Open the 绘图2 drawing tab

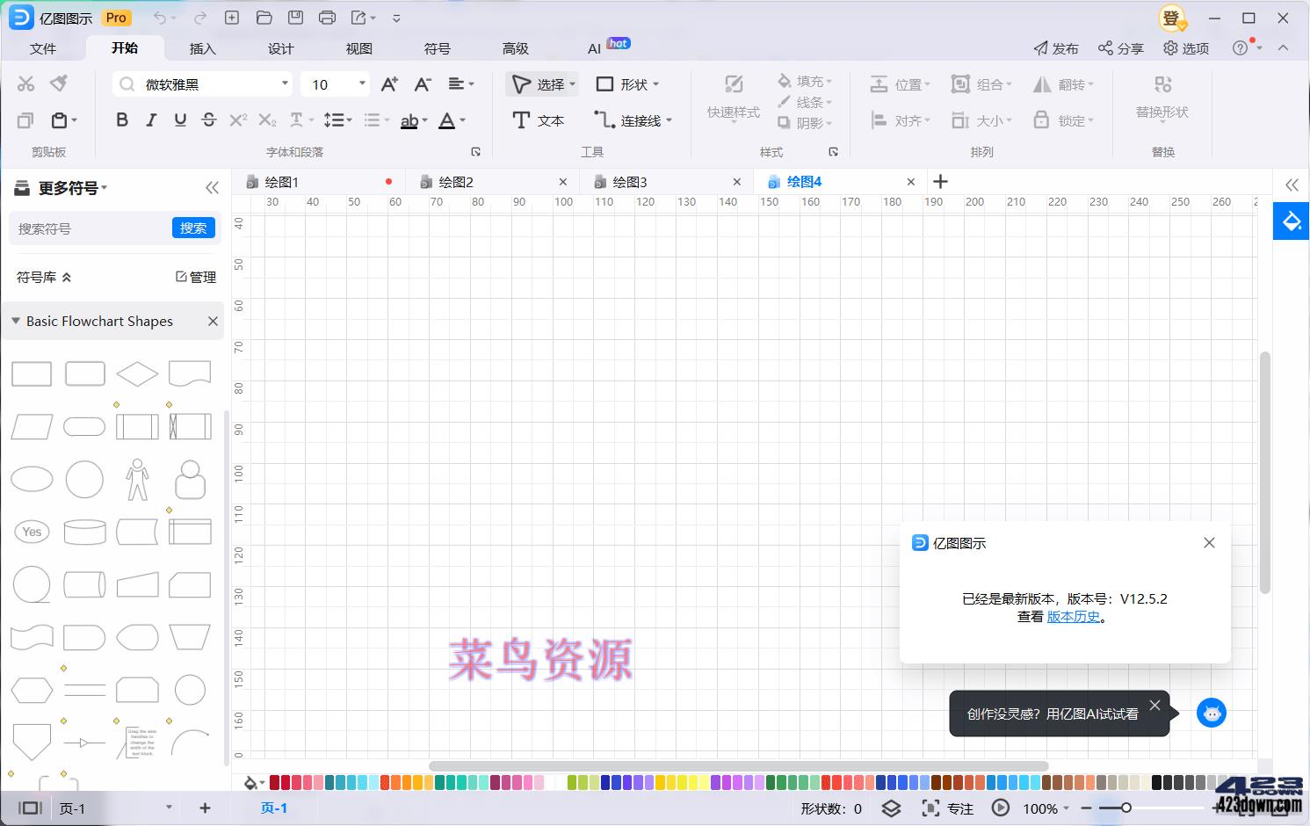[455, 181]
